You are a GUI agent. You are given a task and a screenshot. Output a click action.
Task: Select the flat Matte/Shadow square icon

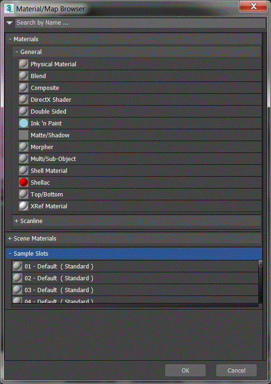pyautogui.click(x=24, y=135)
